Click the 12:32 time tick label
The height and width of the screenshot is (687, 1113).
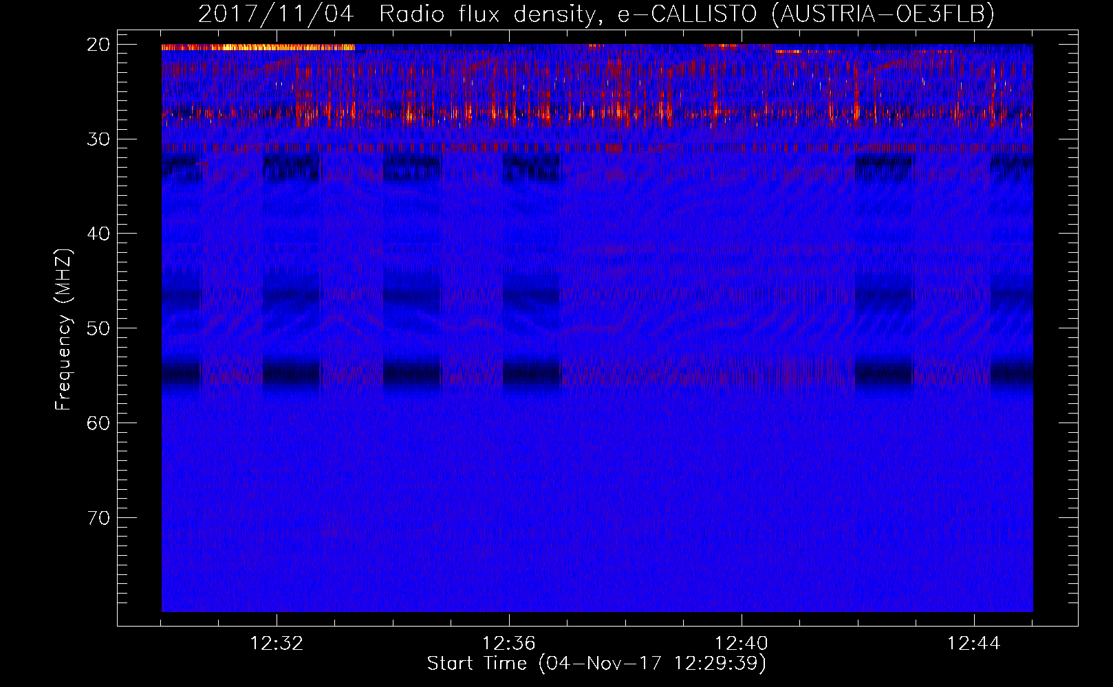[277, 644]
